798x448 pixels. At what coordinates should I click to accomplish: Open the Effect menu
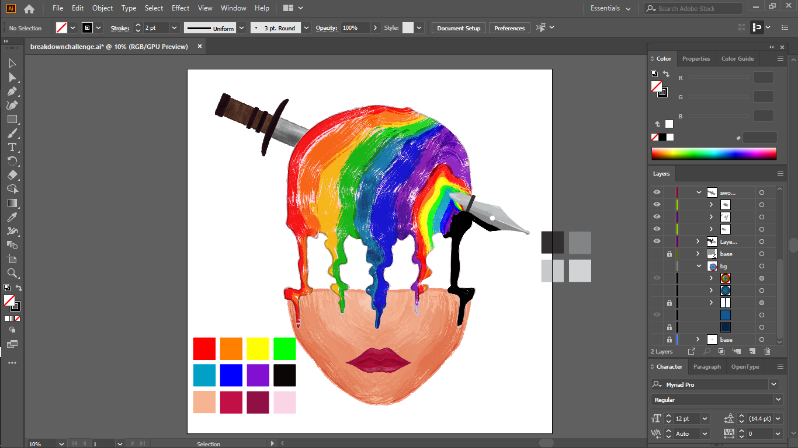(x=181, y=8)
